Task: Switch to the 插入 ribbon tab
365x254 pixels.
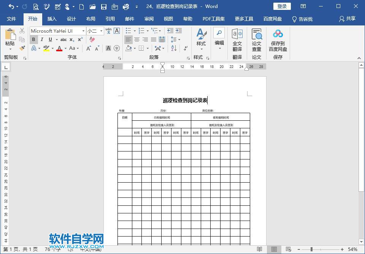Action: (52, 19)
